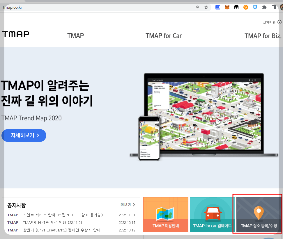This screenshot has width=283, height=239.
Task: Open the TMAP for Car menu item
Action: 164,36
